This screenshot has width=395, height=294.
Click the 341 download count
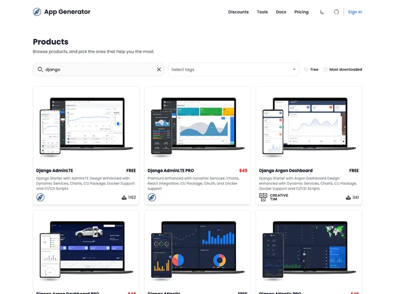(355, 198)
